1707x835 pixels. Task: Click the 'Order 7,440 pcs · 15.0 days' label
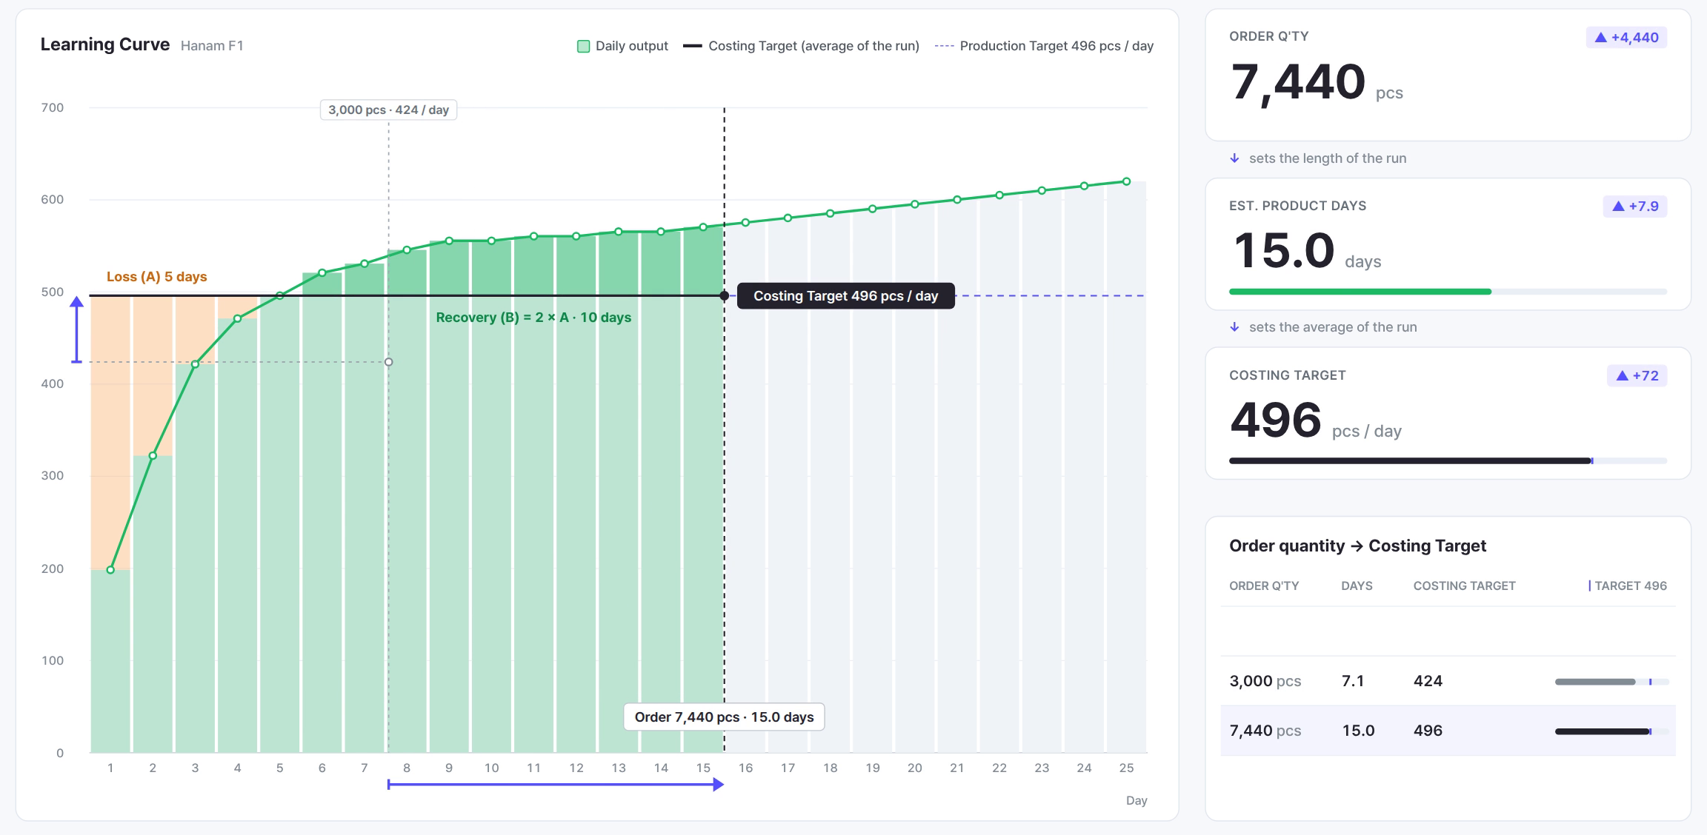(x=724, y=717)
